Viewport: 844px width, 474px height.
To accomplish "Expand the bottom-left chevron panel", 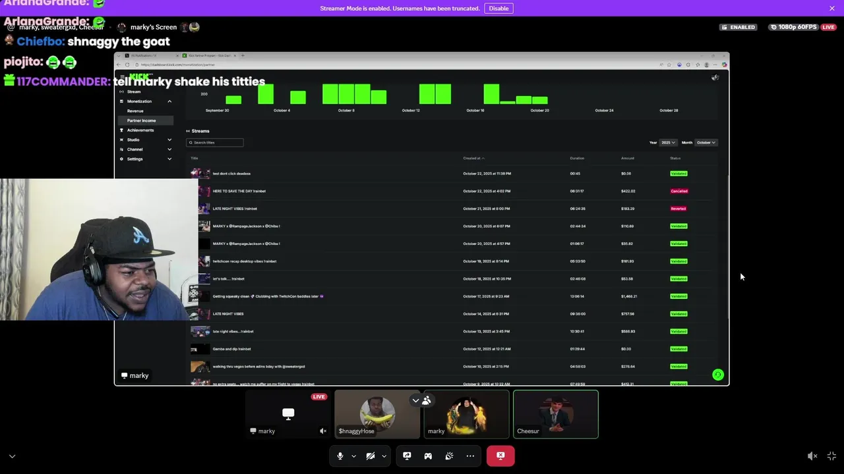I will coord(12,456).
